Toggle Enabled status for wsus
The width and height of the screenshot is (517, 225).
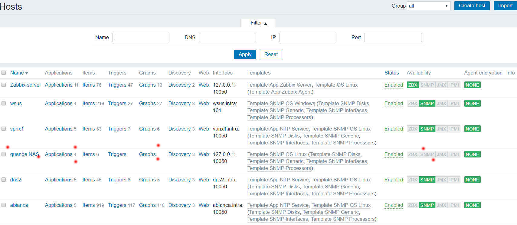pos(394,103)
